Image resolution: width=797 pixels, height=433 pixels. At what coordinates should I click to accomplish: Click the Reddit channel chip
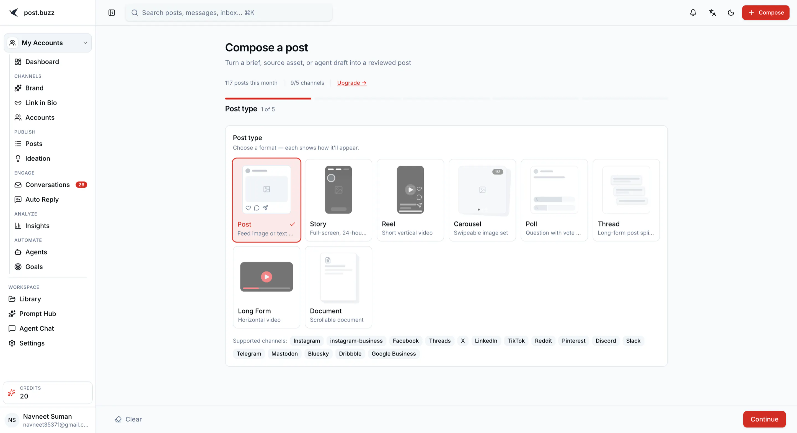543,341
